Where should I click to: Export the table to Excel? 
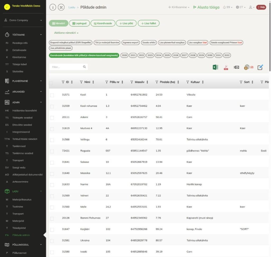(215, 67)
